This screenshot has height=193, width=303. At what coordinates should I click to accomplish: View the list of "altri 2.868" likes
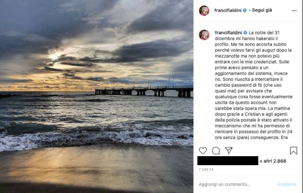click(x=275, y=161)
